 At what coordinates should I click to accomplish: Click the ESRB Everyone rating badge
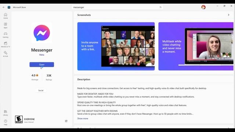19,119
